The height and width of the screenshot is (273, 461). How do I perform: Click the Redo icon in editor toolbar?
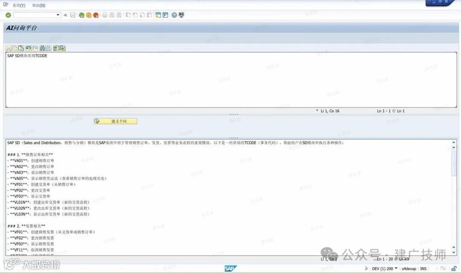click(x=35, y=48)
